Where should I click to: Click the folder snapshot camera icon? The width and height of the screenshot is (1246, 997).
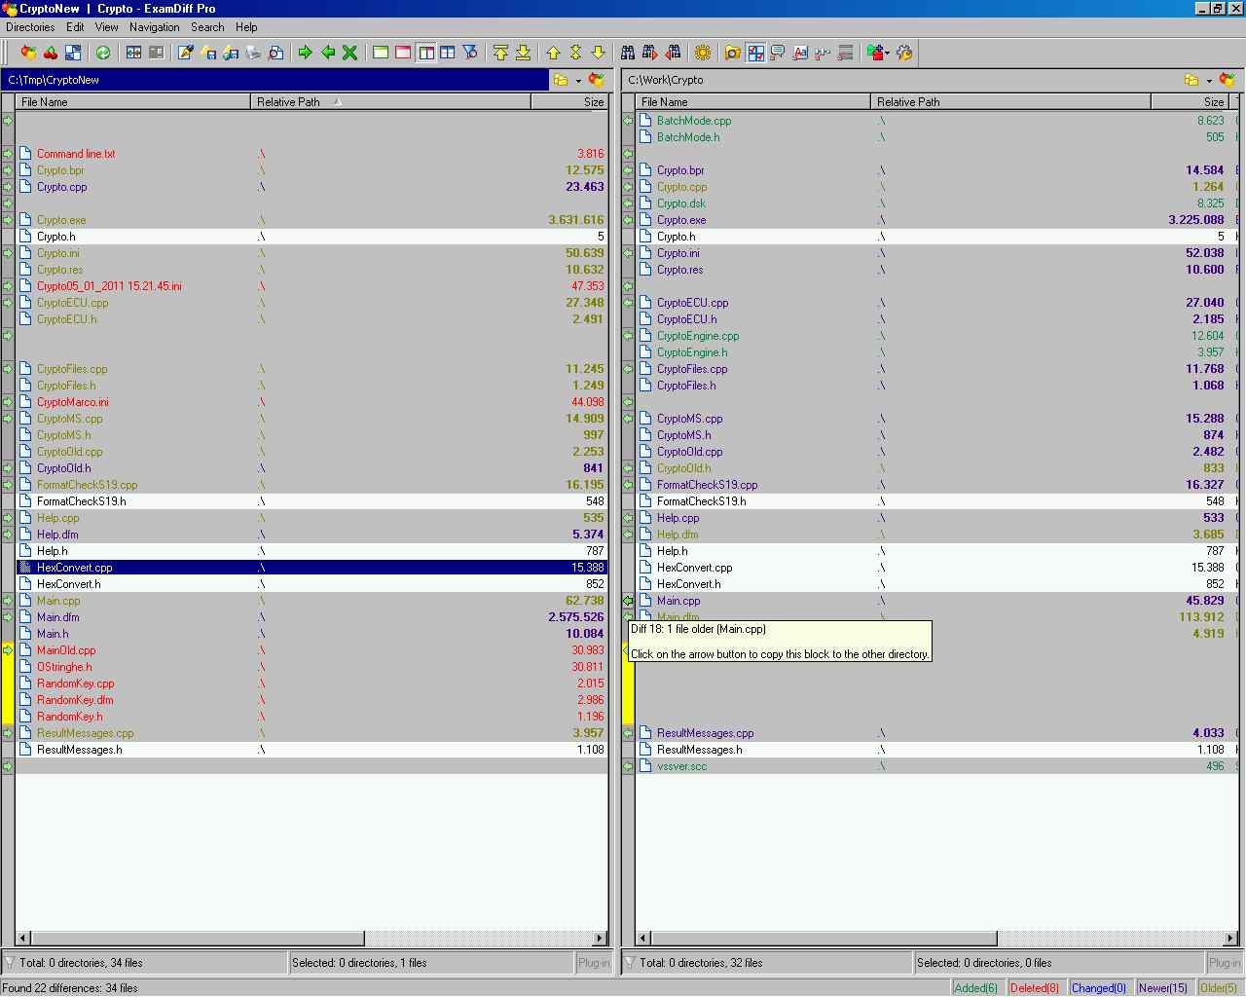(x=733, y=53)
